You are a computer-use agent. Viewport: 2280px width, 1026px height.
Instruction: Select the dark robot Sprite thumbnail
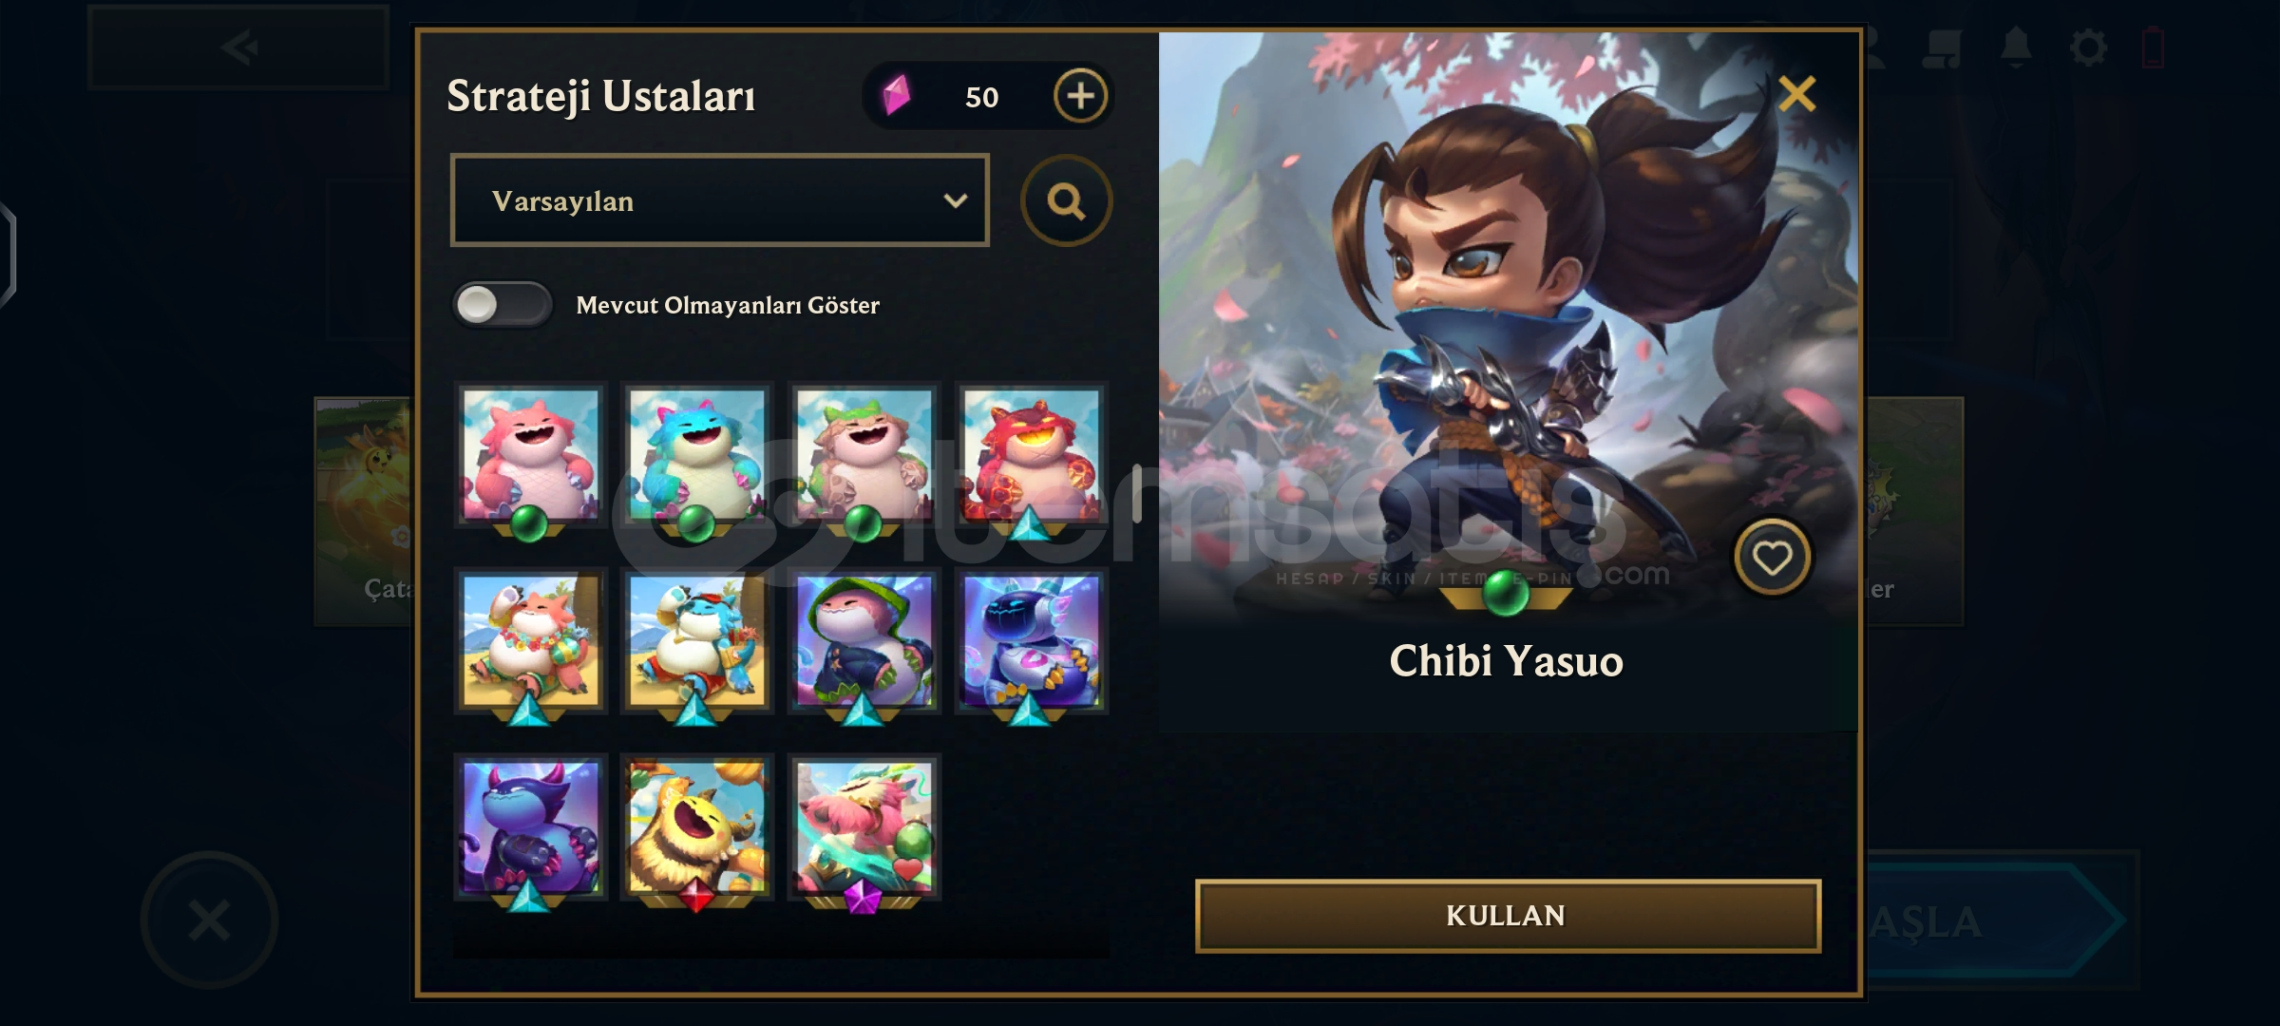1031,641
